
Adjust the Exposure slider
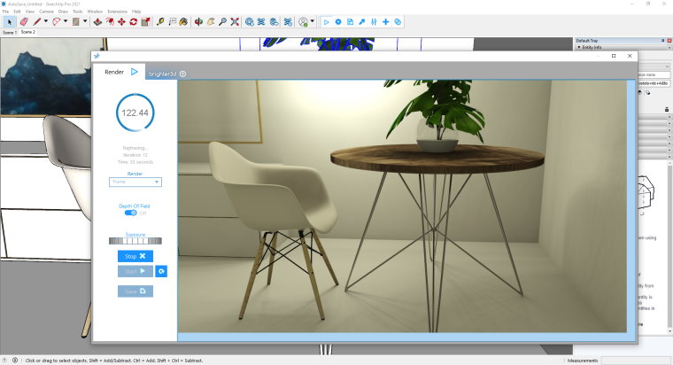pos(135,240)
